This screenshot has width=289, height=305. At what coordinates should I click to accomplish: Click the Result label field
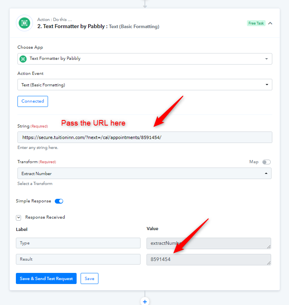point(78,259)
